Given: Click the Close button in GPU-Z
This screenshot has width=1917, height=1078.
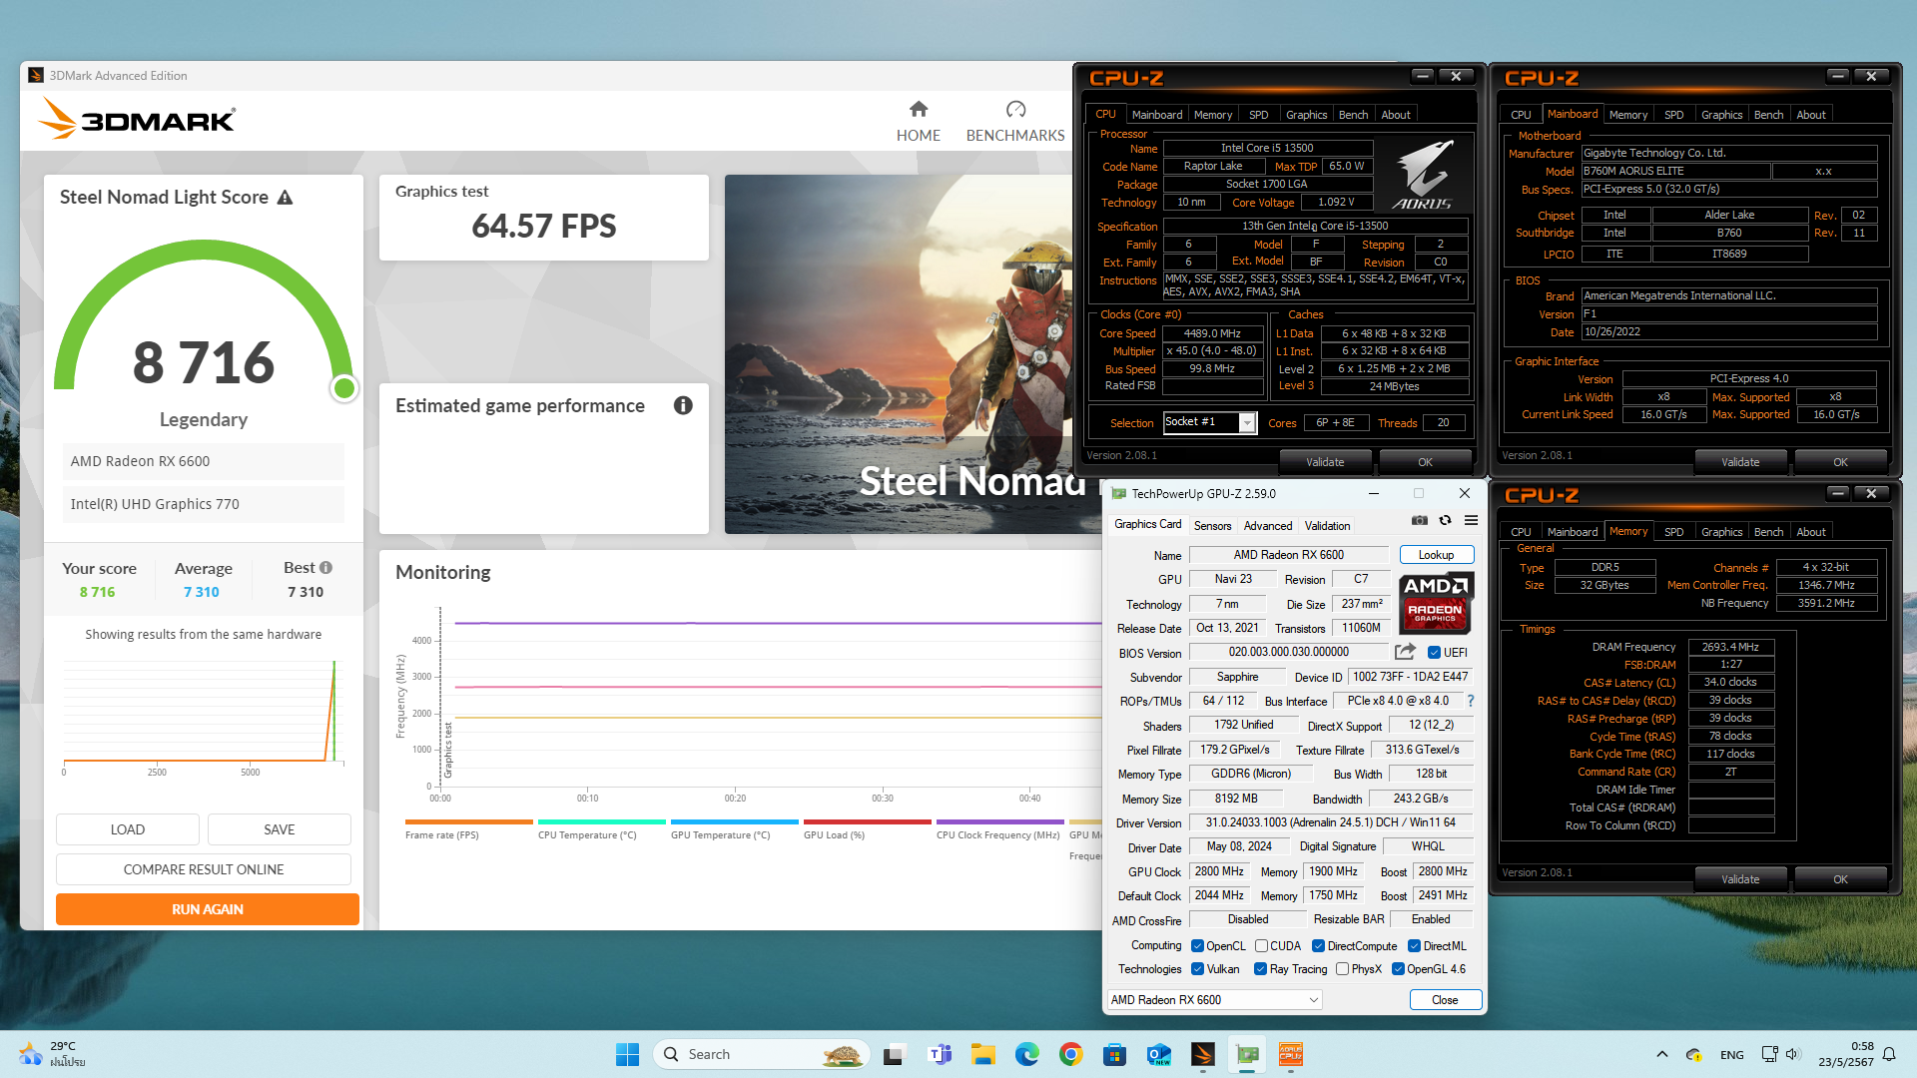Looking at the screenshot, I should [1445, 999].
